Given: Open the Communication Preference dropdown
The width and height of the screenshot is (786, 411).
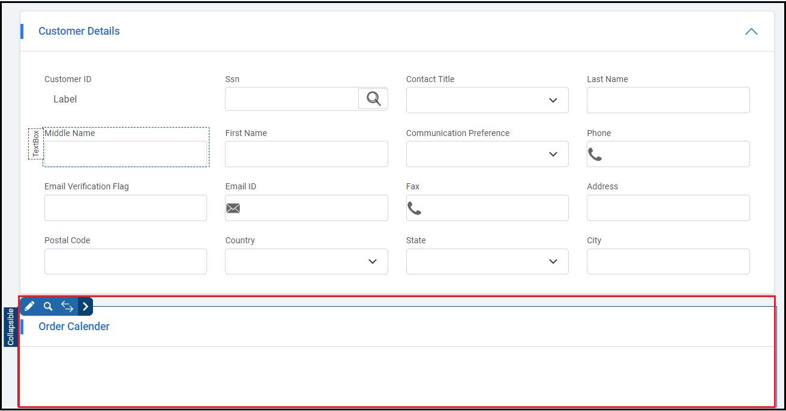Looking at the screenshot, I should tap(553, 154).
